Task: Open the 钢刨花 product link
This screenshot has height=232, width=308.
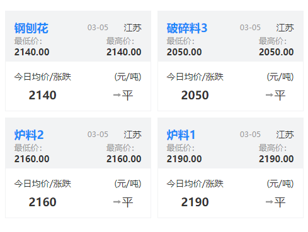Action: pyautogui.click(x=31, y=28)
